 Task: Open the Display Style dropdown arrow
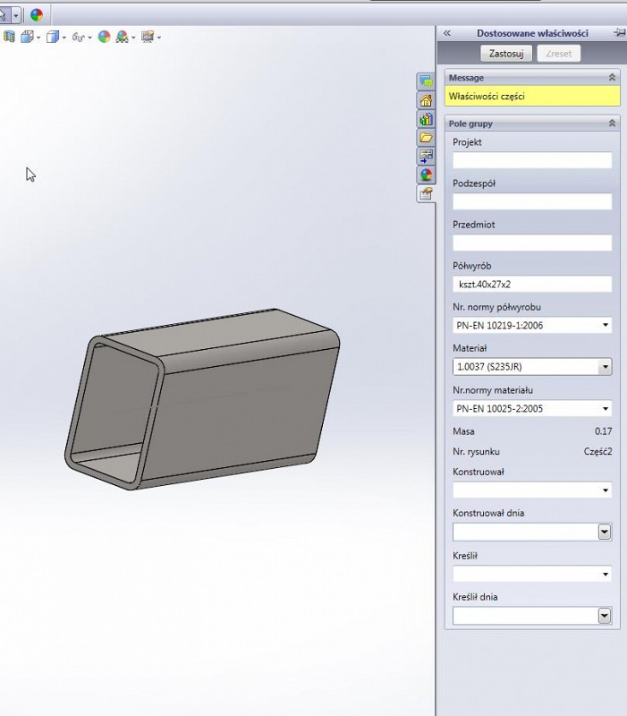tap(64, 38)
